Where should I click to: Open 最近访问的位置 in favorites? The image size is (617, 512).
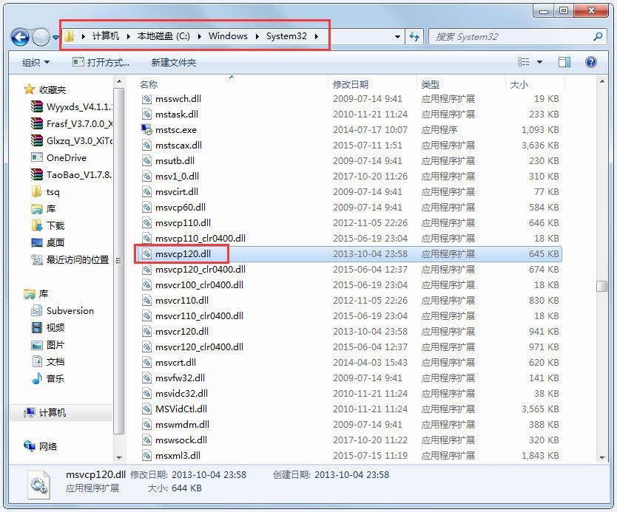point(70,259)
